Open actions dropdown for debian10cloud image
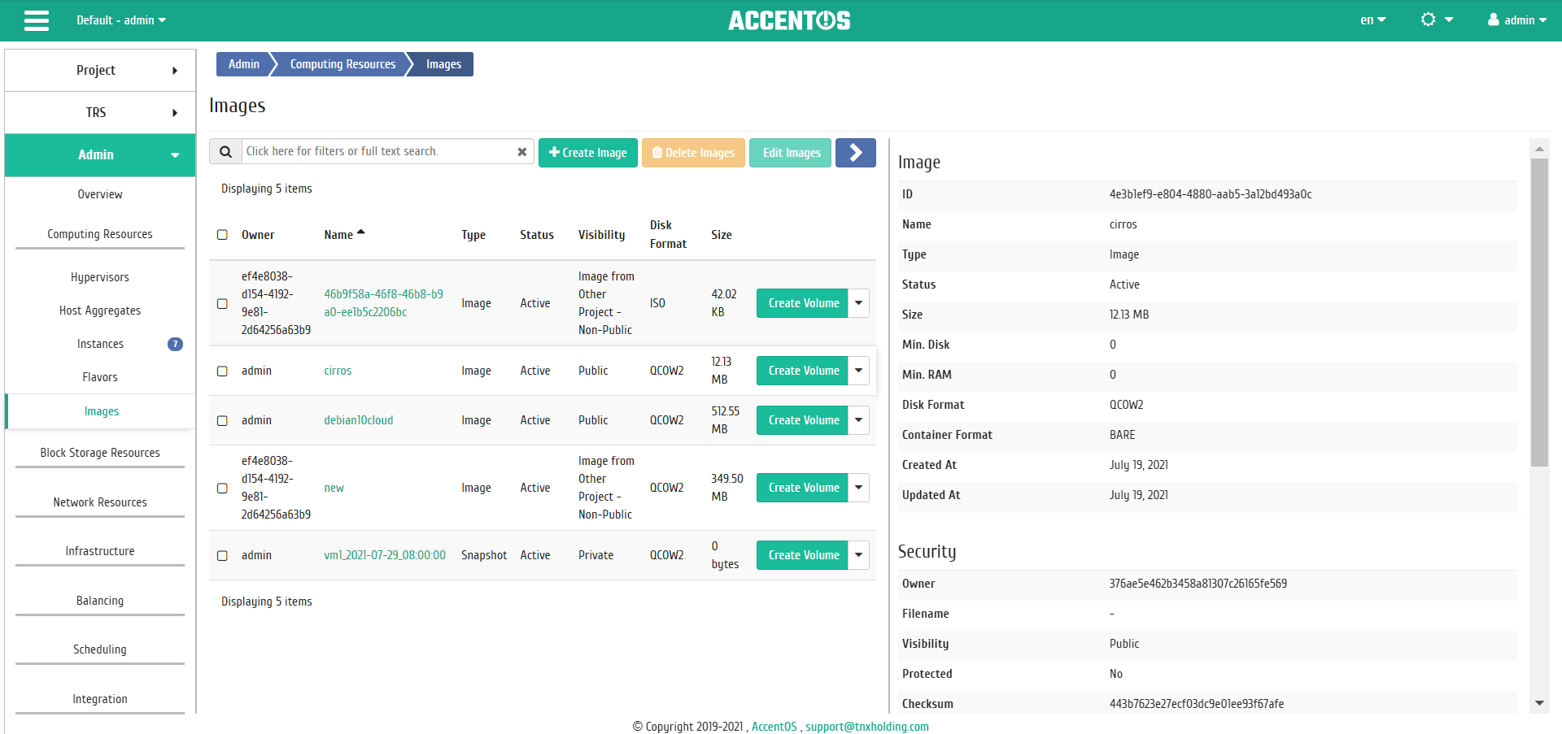1562x734 pixels. tap(858, 420)
